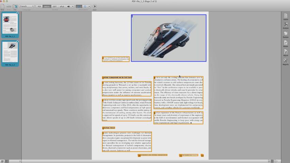This screenshot has height=163, width=290.
Task: Select ePub output format
Action: 62,6
